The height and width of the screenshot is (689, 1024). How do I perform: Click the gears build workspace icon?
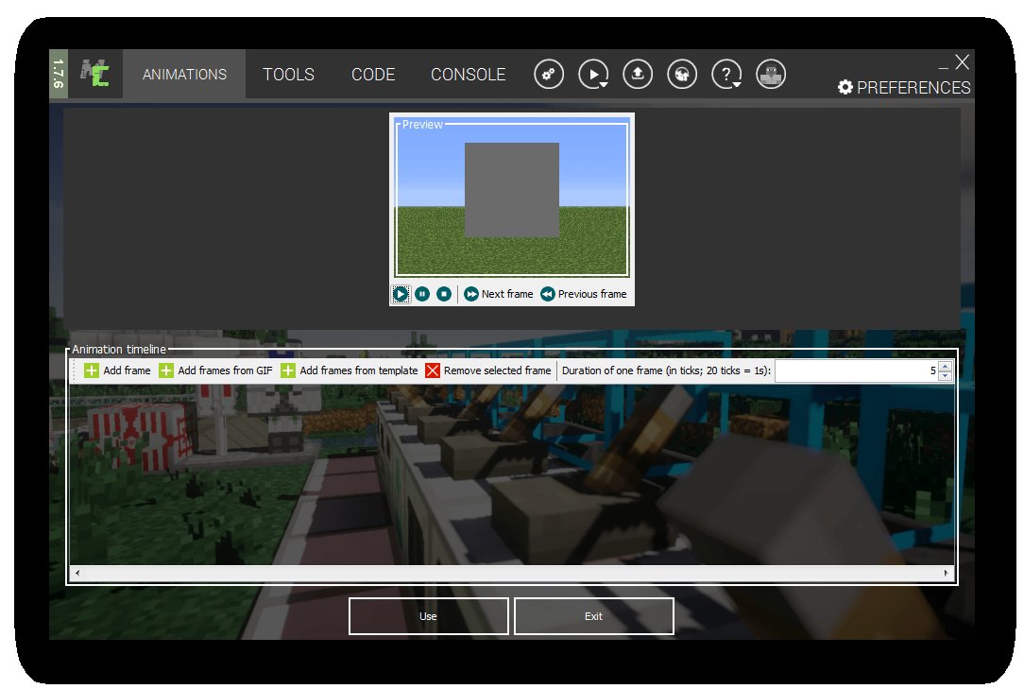549,75
